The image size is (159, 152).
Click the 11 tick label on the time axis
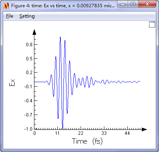(57, 133)
